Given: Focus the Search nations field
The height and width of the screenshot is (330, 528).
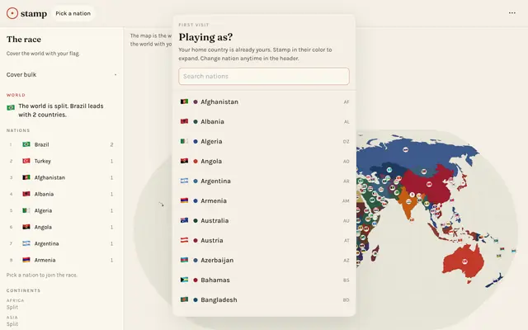Looking at the screenshot, I should click(264, 76).
